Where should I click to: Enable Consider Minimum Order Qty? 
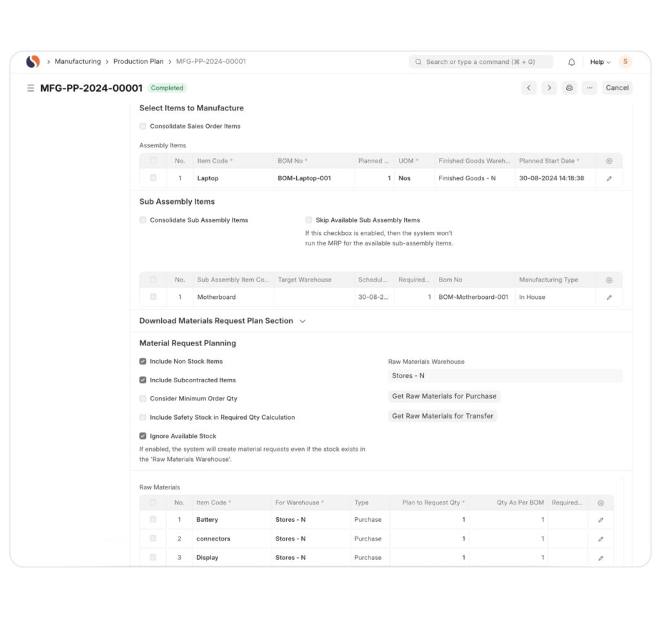143,398
